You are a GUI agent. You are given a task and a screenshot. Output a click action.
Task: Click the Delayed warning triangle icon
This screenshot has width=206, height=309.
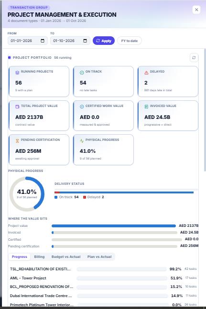point(146,73)
